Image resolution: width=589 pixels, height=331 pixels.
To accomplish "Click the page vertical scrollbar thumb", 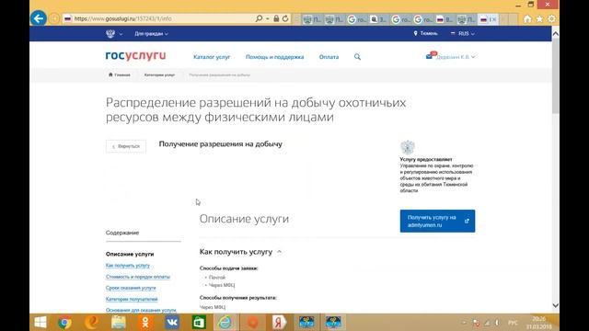I will [x=556, y=75].
